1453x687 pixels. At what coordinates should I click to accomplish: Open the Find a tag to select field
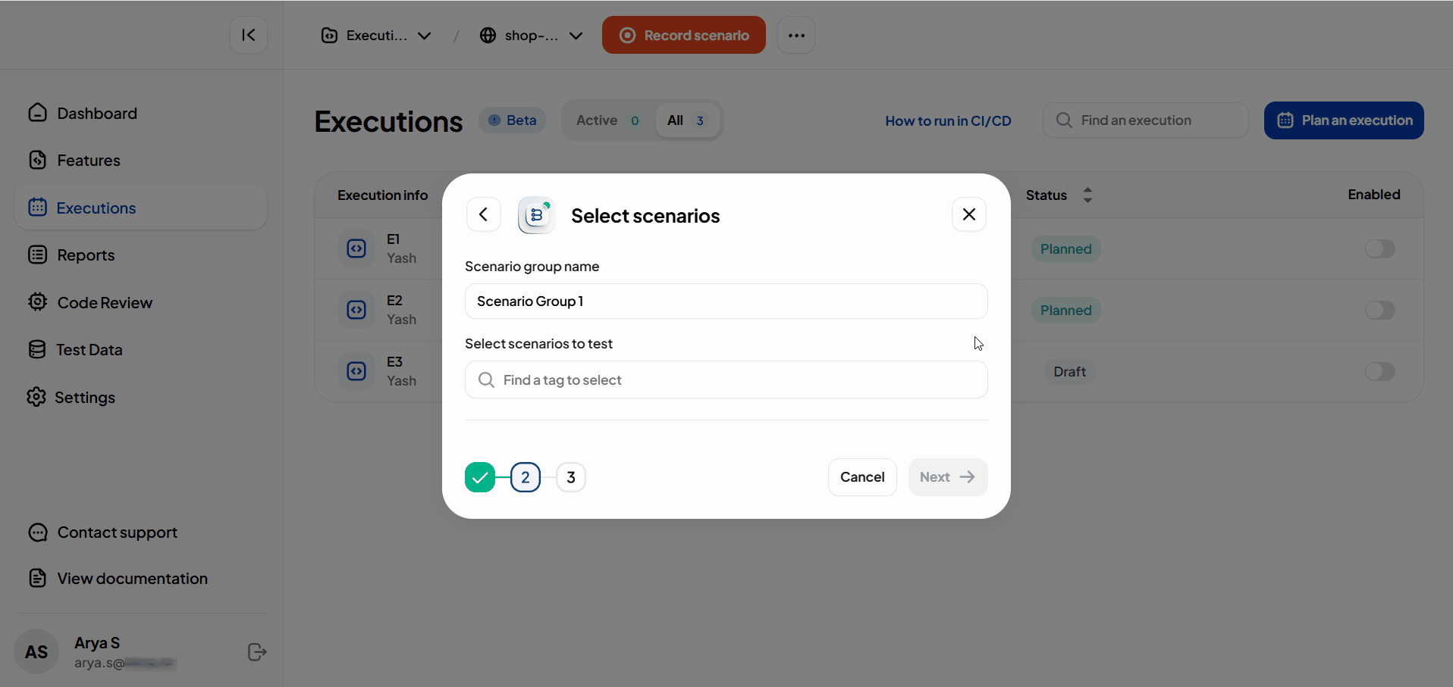[726, 380]
